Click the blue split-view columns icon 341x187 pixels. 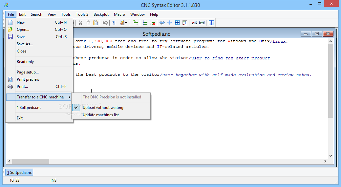[211, 23]
